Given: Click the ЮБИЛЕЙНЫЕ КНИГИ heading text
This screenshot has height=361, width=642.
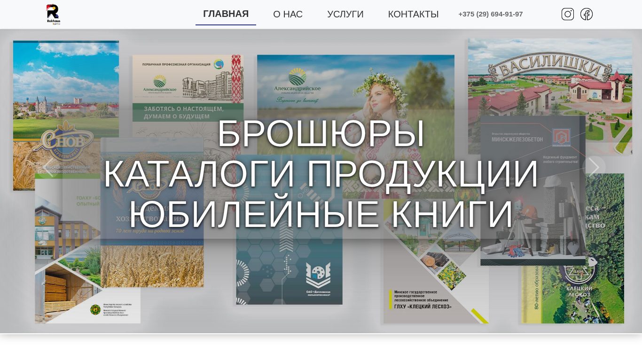Looking at the screenshot, I should point(321,214).
